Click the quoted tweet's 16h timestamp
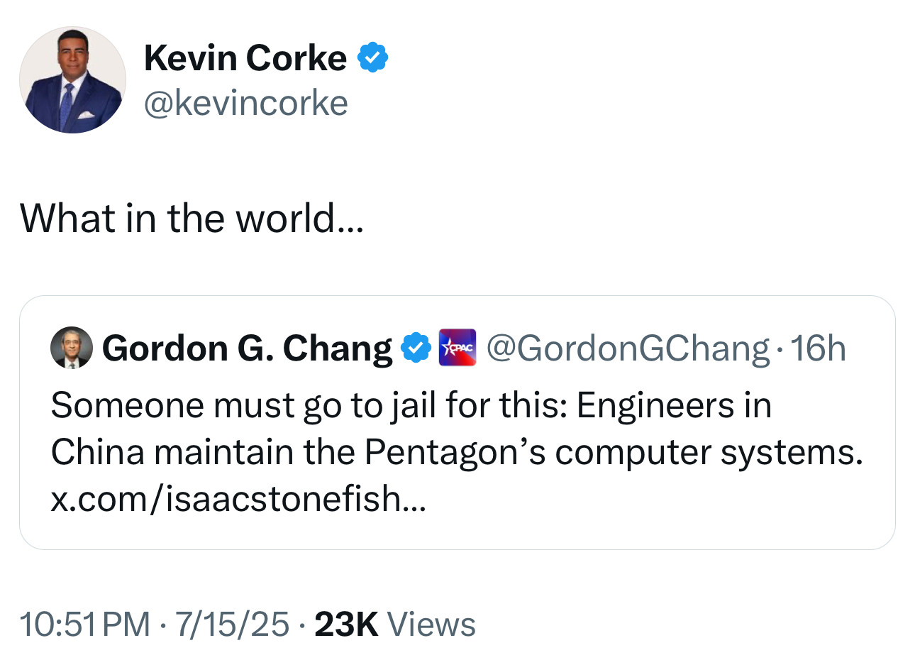This screenshot has height=665, width=915. [x=817, y=348]
